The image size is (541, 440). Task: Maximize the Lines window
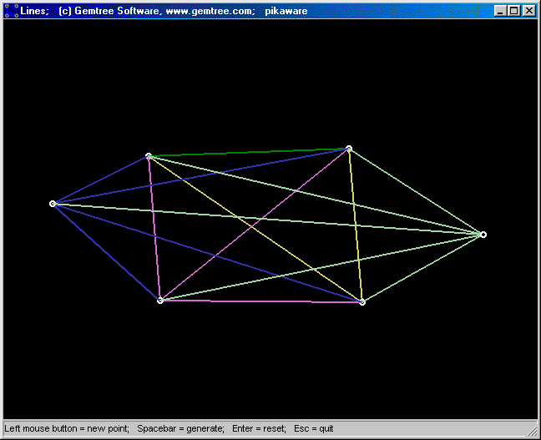point(513,11)
